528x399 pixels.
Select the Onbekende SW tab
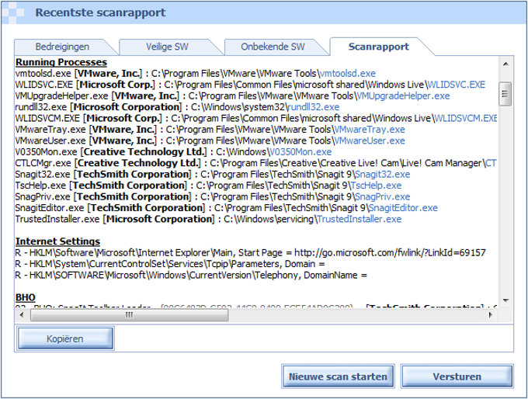tap(273, 47)
